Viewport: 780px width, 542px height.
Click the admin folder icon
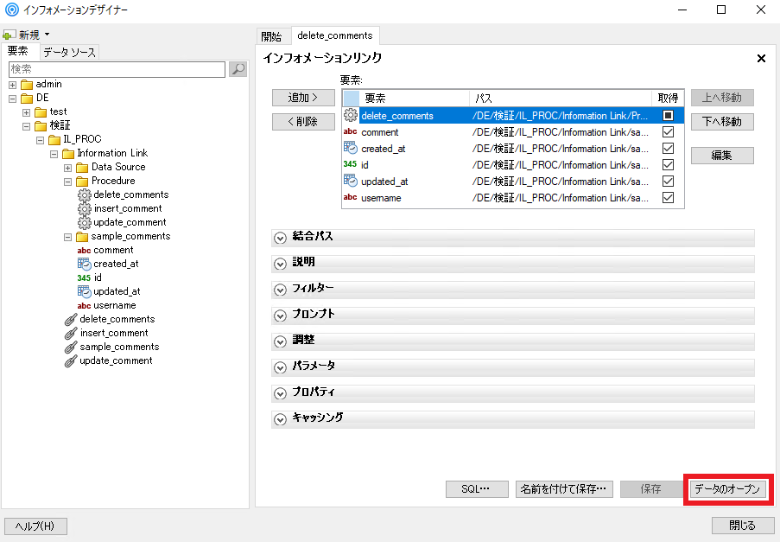tap(27, 85)
